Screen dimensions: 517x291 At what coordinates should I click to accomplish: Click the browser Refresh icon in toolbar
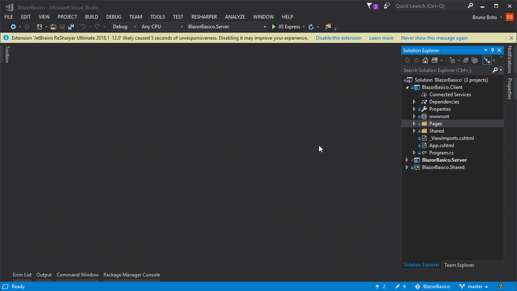(x=311, y=27)
